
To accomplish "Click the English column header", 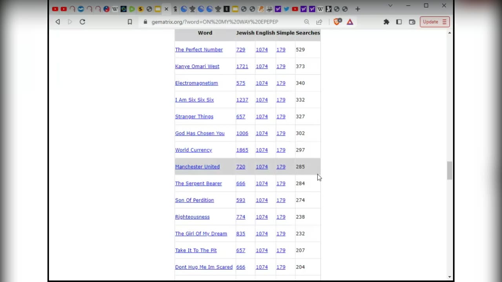I will click(x=266, y=33).
